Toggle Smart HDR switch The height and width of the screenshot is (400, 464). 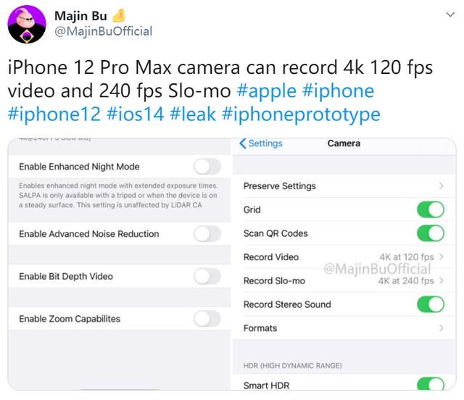[x=431, y=383]
